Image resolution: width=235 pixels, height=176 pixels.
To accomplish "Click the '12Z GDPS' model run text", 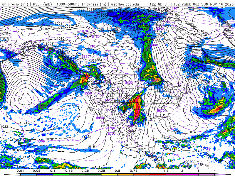I will 158,4.
